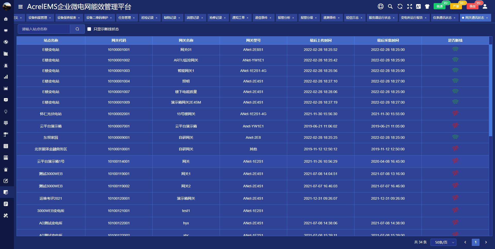Screen dimensions: 495x249
Task: Click the hamburger menu icon
Action: 21,7
